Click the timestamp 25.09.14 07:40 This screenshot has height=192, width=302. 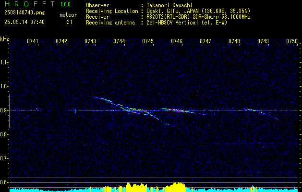24,22
